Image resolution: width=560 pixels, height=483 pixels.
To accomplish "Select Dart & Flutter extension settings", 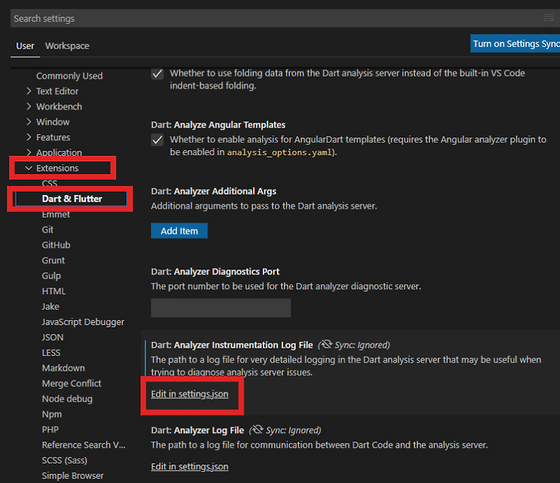I will pos(72,199).
